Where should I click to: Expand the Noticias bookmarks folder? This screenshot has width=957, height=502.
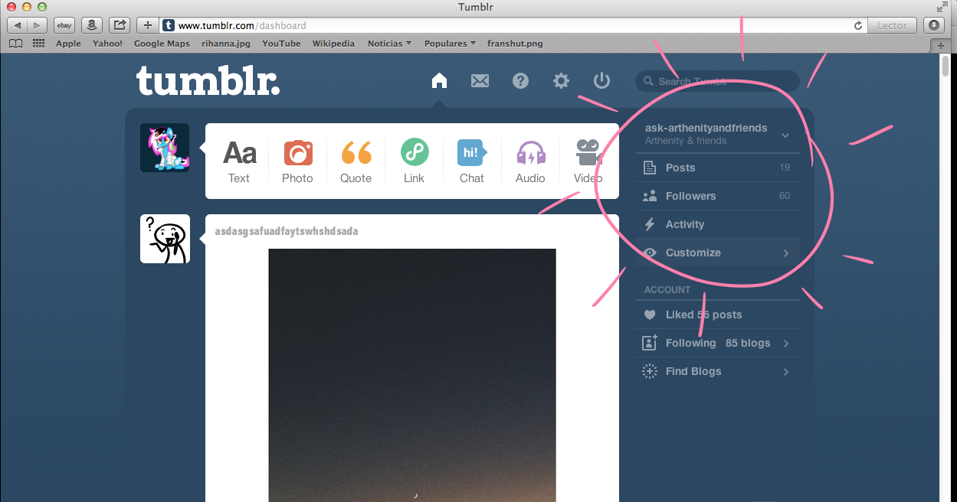(x=389, y=44)
